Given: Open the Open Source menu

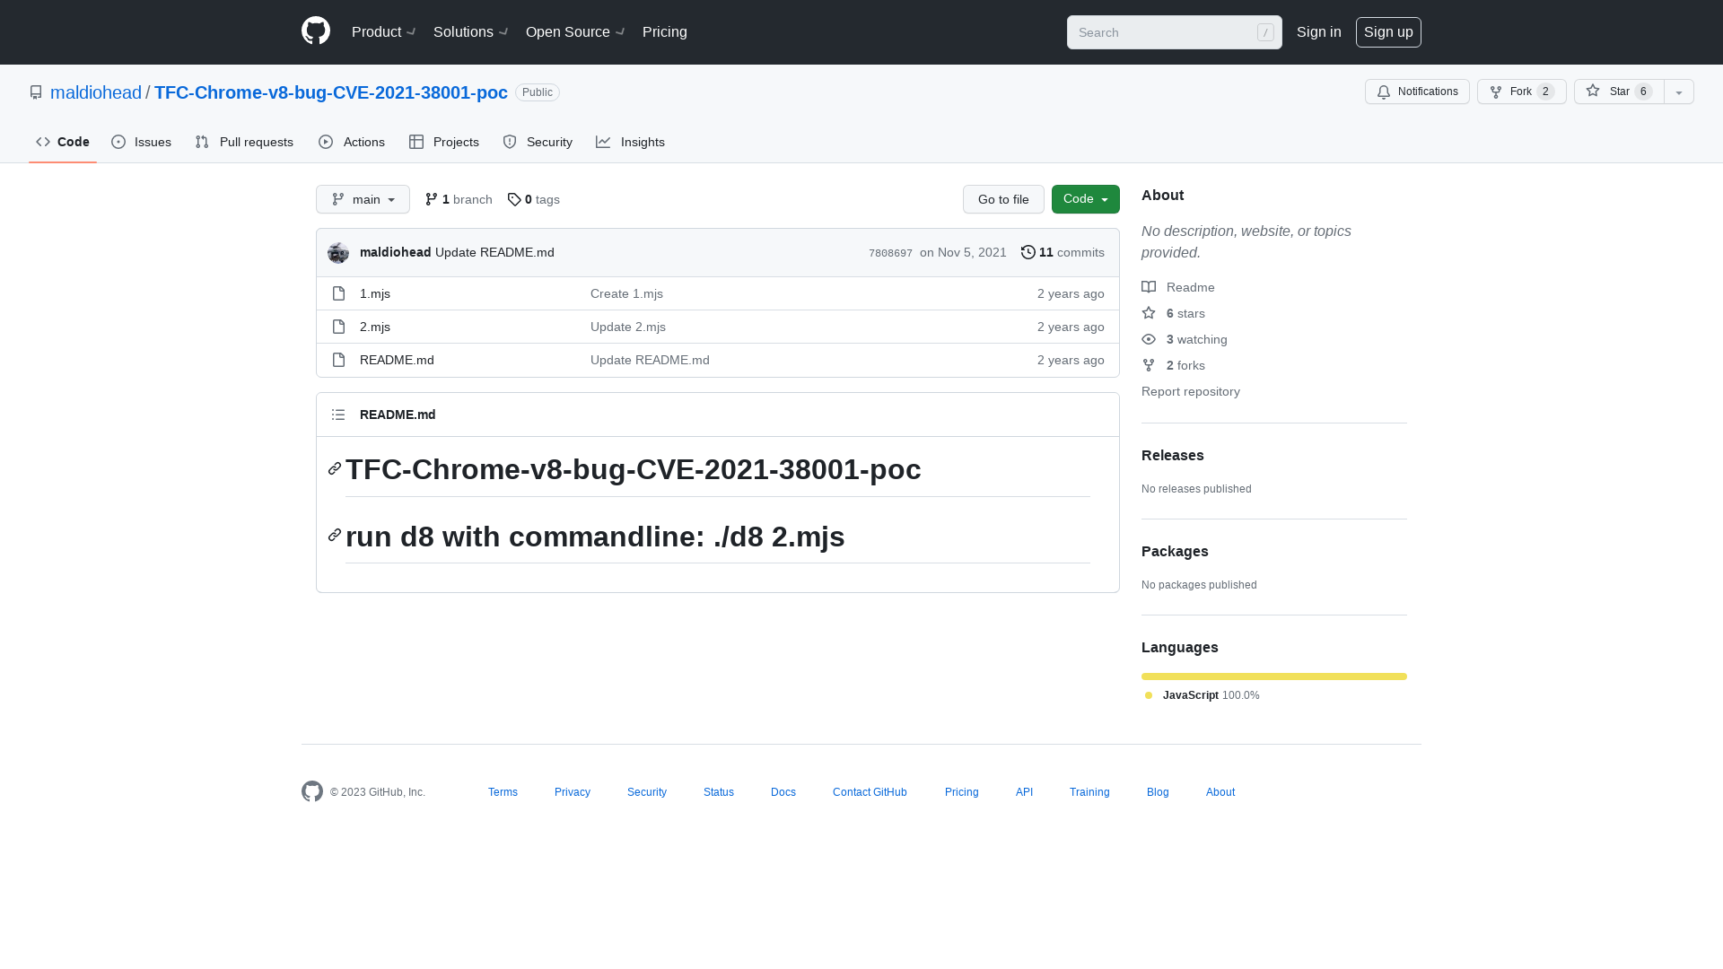Looking at the screenshot, I should 575,31.
